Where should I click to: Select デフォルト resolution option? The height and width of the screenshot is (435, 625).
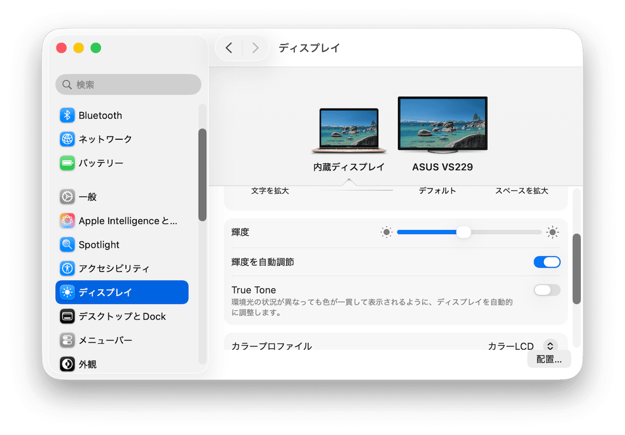pyautogui.click(x=437, y=191)
